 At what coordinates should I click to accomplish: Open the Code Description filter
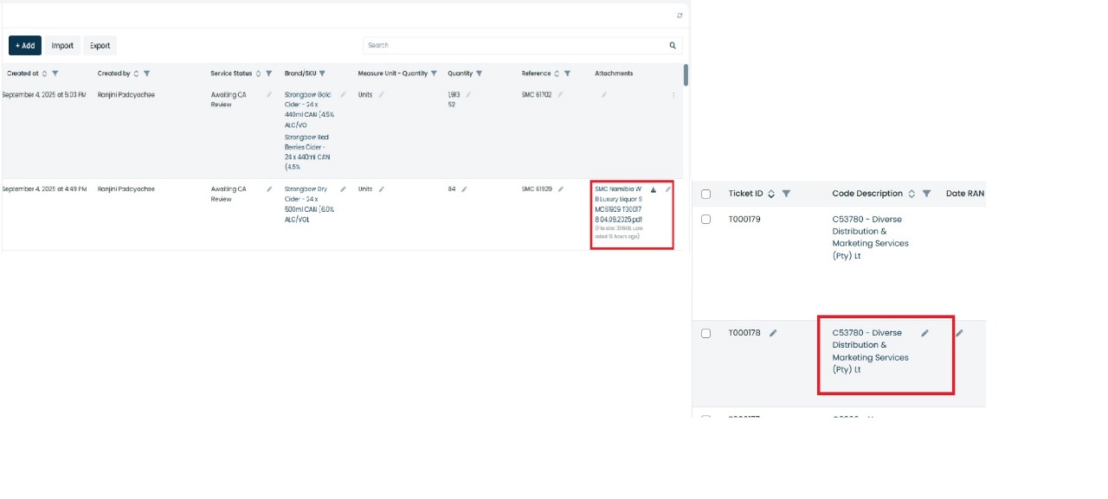(x=926, y=194)
